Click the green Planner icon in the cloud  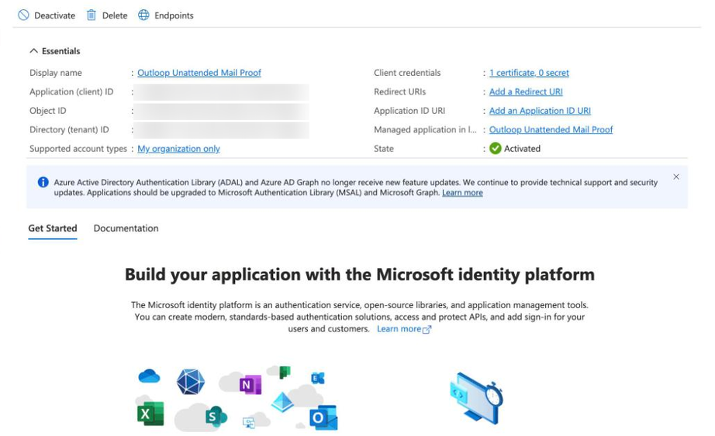click(285, 372)
